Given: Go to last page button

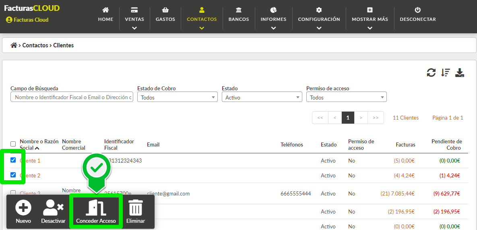Looking at the screenshot, I should [x=376, y=118].
